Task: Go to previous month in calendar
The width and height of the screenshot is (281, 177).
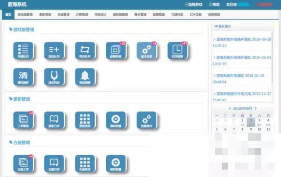Action: click(230, 108)
